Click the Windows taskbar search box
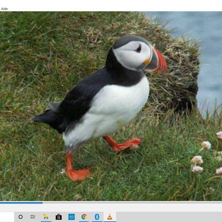 pos(7,217)
